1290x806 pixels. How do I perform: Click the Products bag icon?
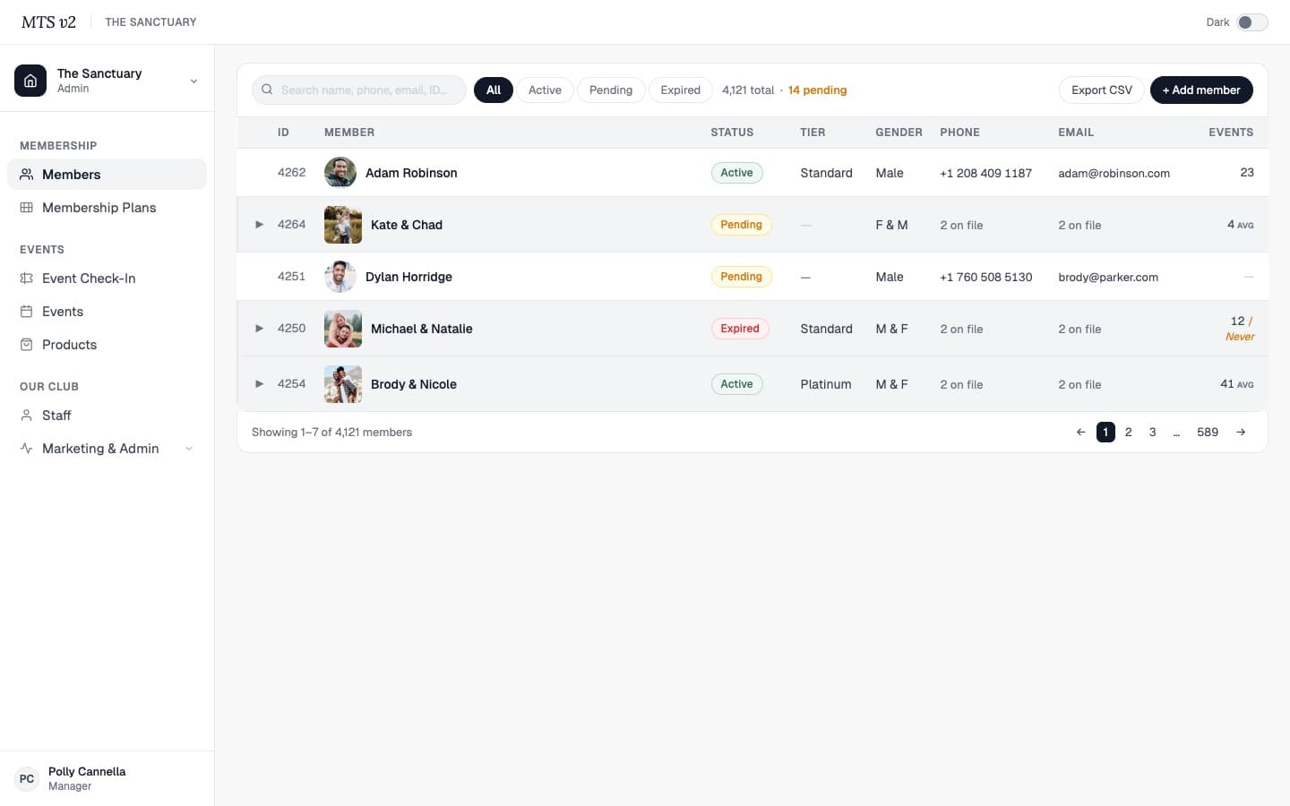pos(27,345)
